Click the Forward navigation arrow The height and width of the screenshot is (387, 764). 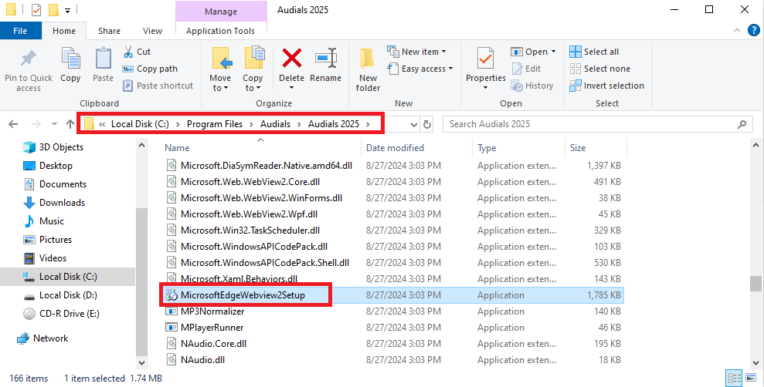(x=36, y=124)
